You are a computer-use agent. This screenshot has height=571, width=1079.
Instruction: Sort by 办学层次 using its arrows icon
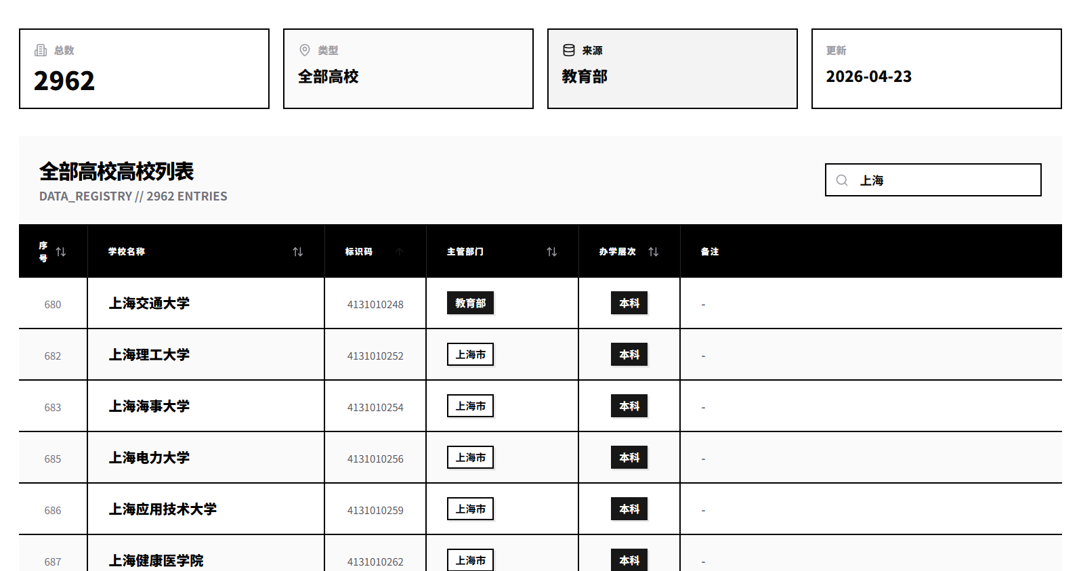(653, 252)
